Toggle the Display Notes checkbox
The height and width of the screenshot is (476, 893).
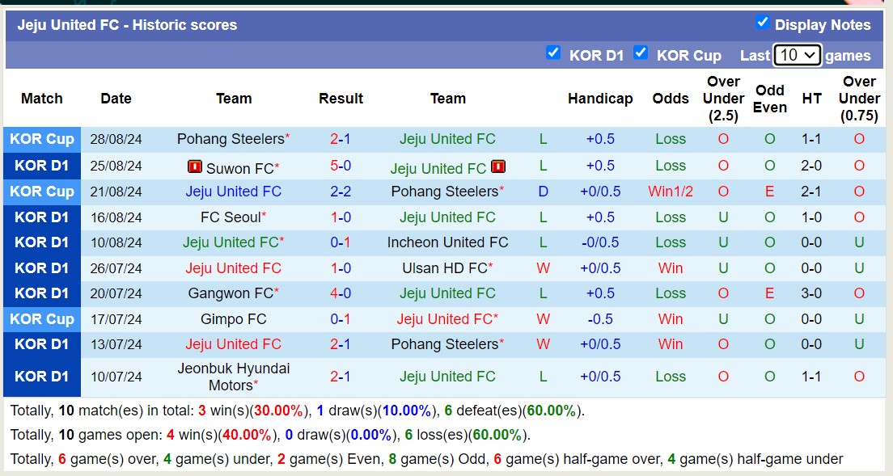(762, 23)
